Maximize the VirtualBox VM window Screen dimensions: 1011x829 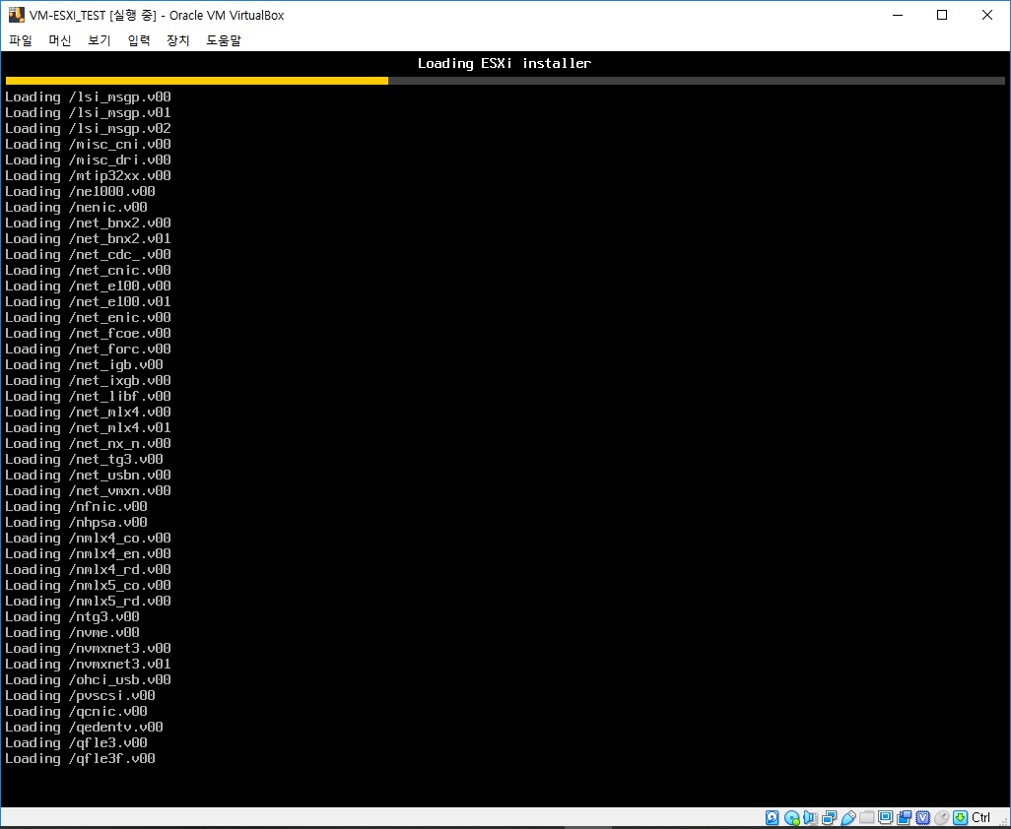[942, 15]
